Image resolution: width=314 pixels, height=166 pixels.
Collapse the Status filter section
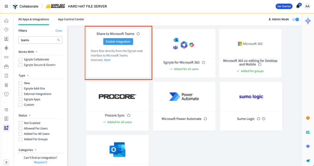(x=30, y=116)
